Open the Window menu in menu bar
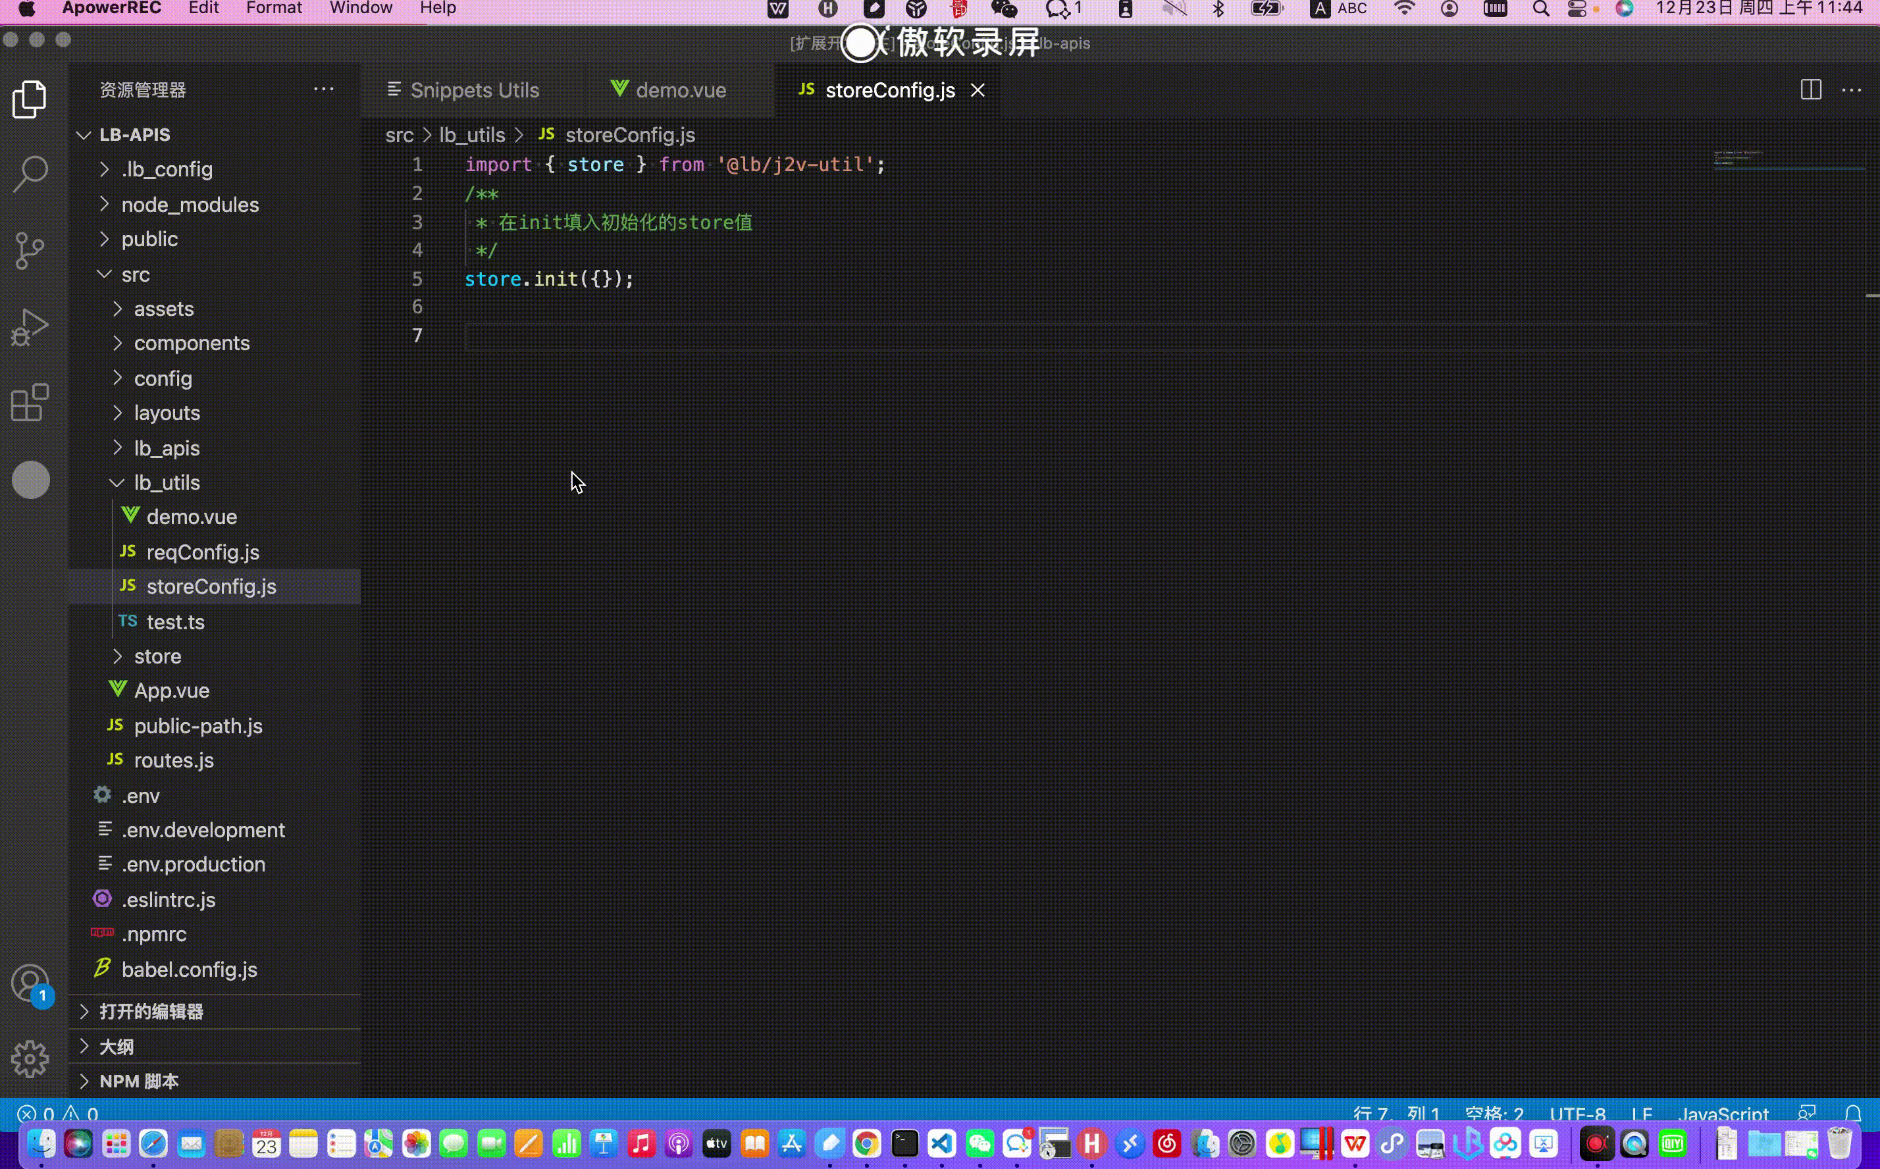The height and width of the screenshot is (1169, 1880). [x=360, y=9]
